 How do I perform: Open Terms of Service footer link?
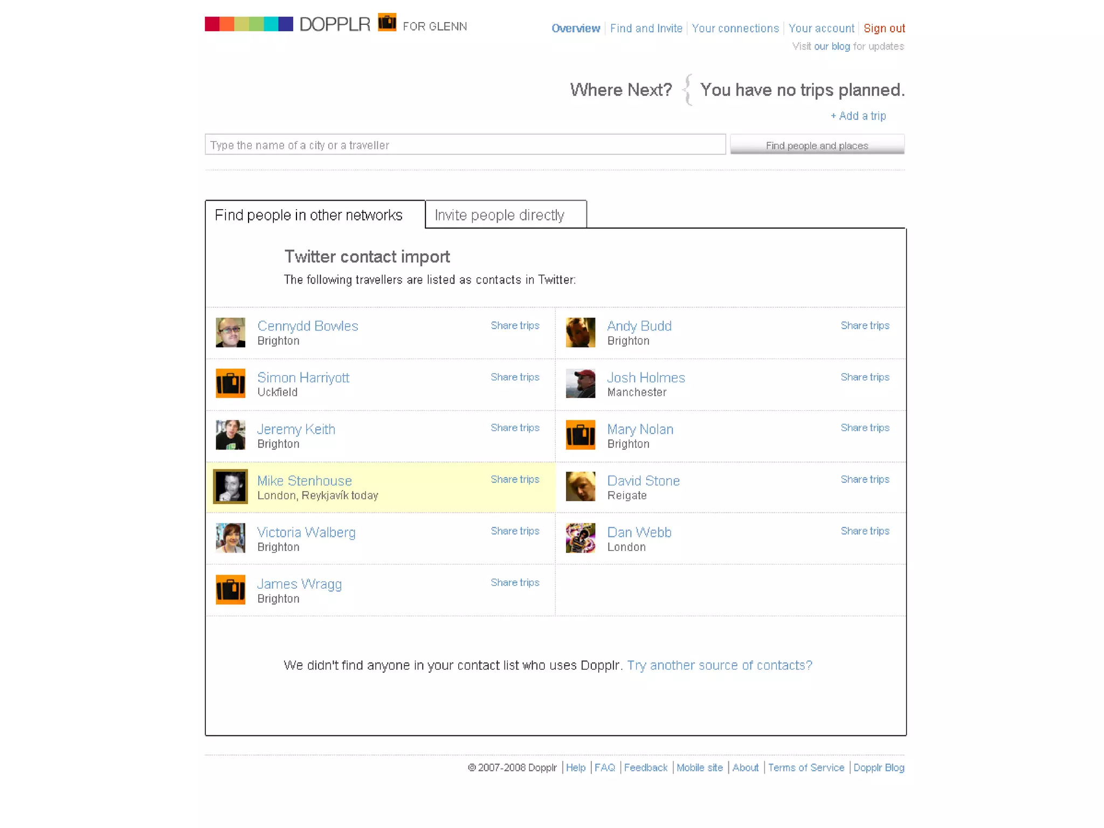pyautogui.click(x=806, y=768)
